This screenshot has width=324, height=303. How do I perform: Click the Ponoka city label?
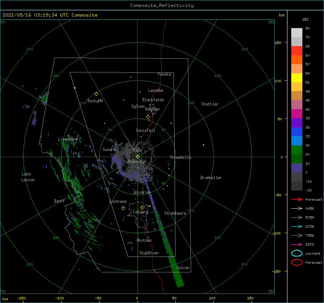(164, 74)
